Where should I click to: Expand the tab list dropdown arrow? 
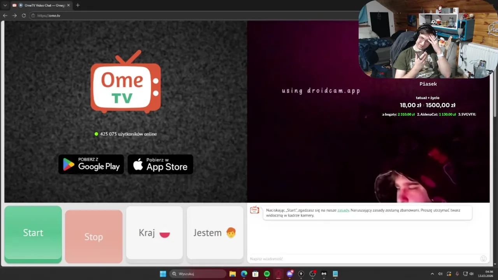[5, 5]
